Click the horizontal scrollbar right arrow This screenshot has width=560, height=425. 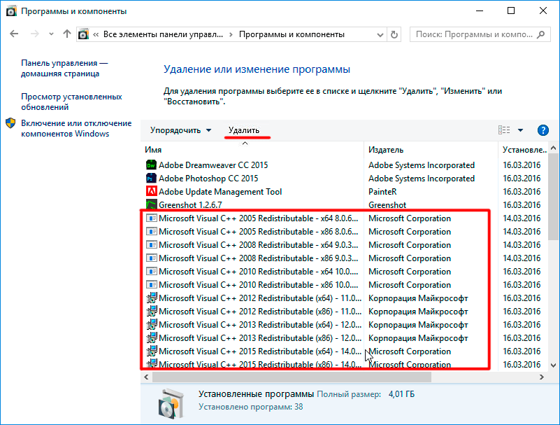click(x=541, y=377)
